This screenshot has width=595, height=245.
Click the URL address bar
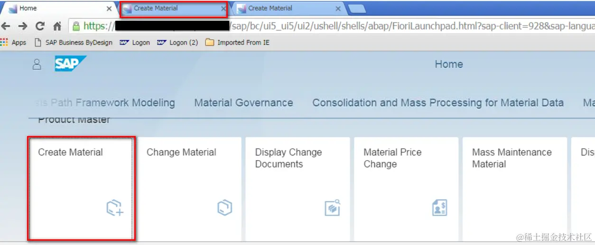[332, 26]
